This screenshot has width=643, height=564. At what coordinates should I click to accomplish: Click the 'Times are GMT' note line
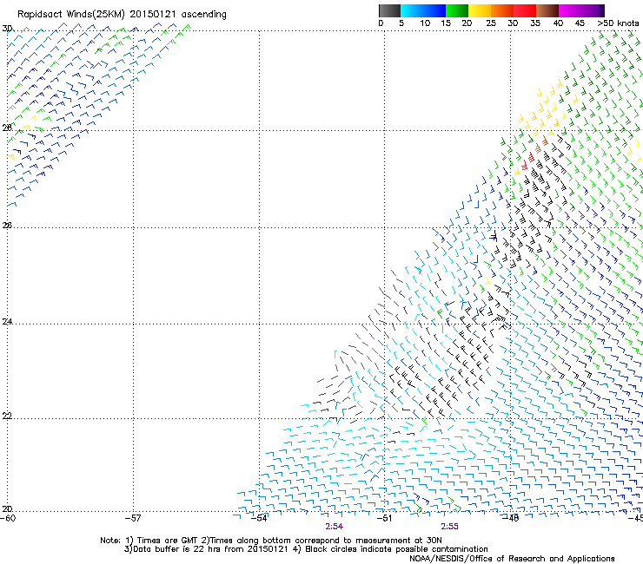tap(271, 541)
